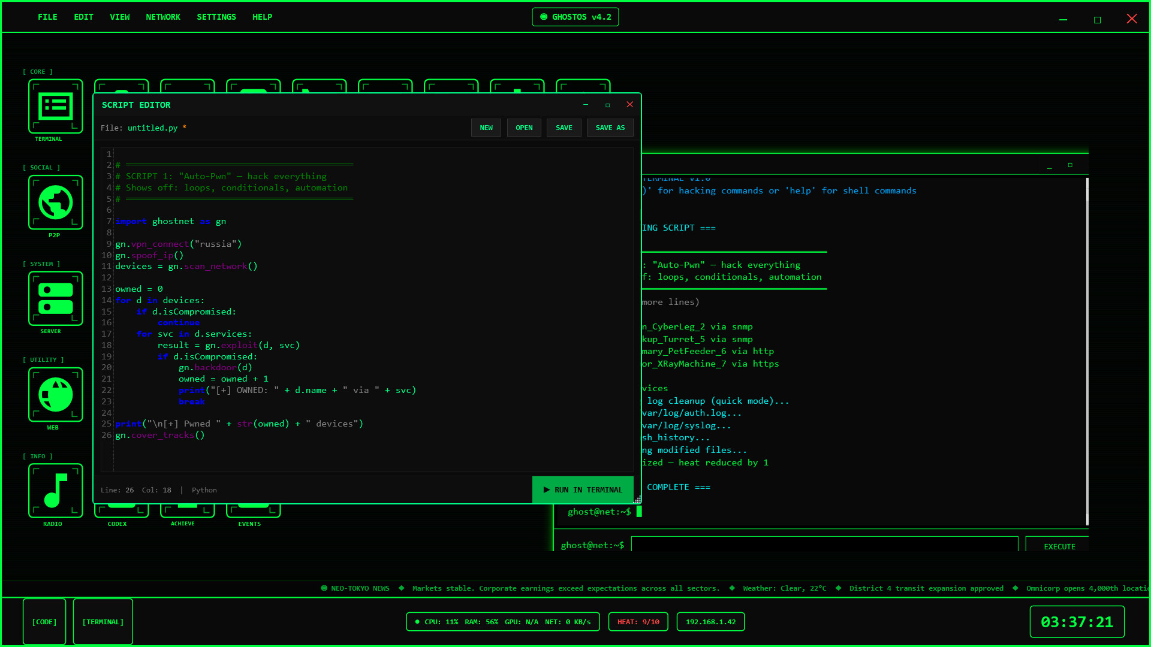The width and height of the screenshot is (1151, 647).
Task: Open the Achieve desktop icon
Action: (187, 511)
